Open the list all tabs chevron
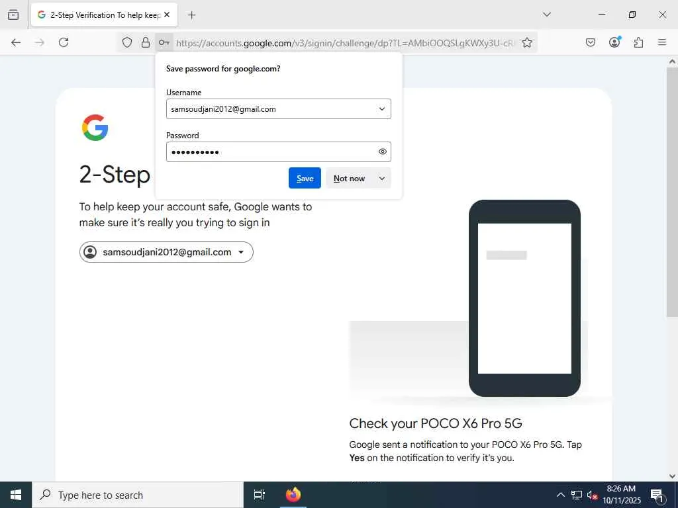This screenshot has width=678, height=508. tap(546, 15)
